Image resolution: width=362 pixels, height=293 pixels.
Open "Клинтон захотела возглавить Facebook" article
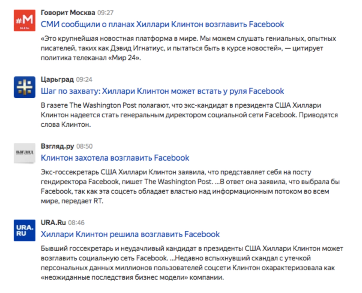[115, 158]
